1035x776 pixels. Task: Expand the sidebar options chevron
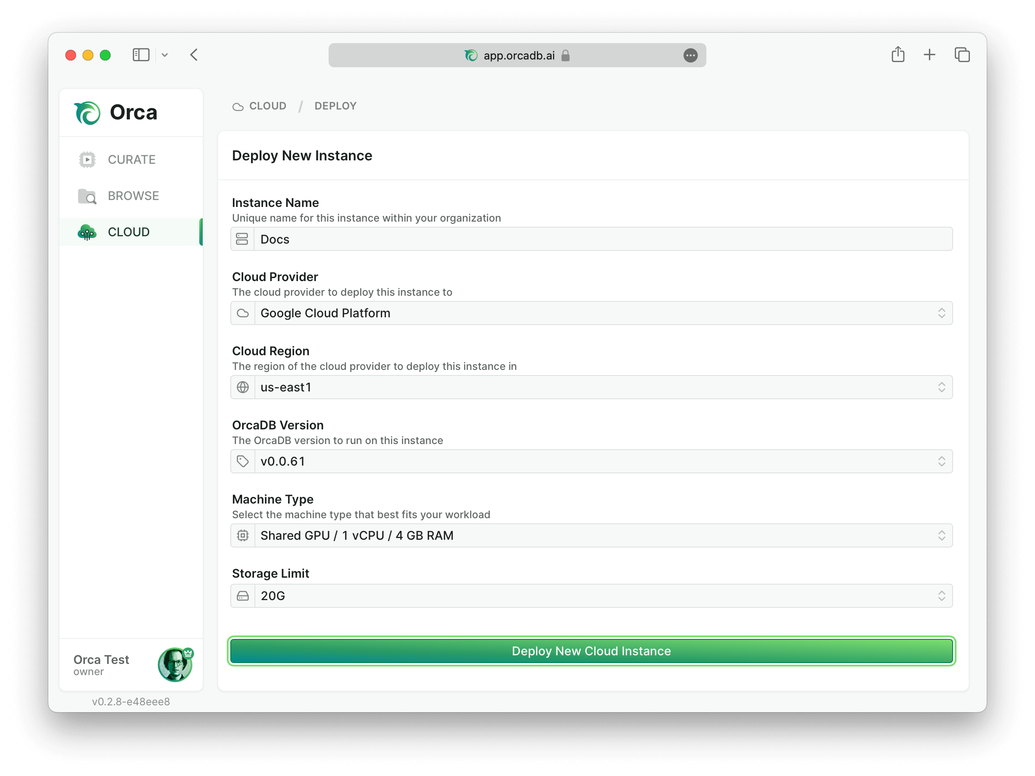(165, 55)
